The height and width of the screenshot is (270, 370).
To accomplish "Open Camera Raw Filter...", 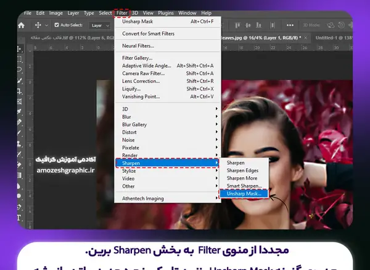I will 168,73.
